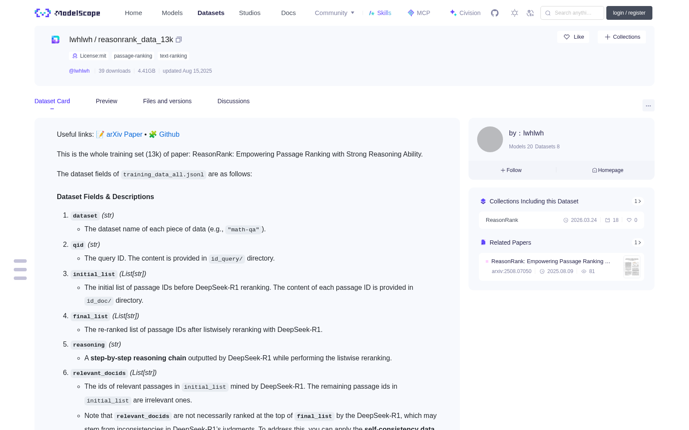
Task: Click the 2026.03.24 collection date
Action: [x=583, y=220]
